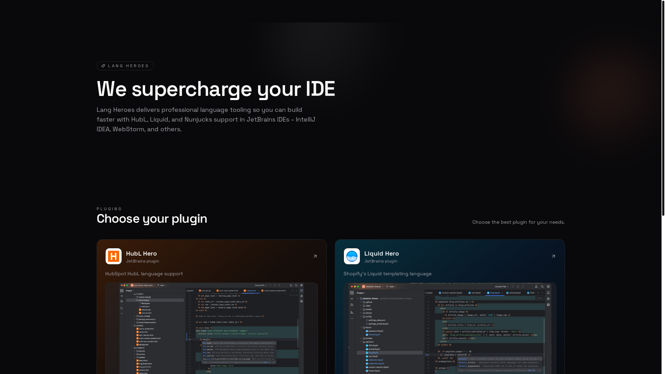The height and width of the screenshot is (374, 665).
Task: Click 'JetBrains plugin' label under Liquid Hero
Action: (x=381, y=261)
